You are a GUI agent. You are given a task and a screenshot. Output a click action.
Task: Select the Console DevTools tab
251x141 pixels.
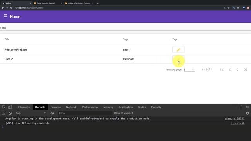tap(40, 107)
